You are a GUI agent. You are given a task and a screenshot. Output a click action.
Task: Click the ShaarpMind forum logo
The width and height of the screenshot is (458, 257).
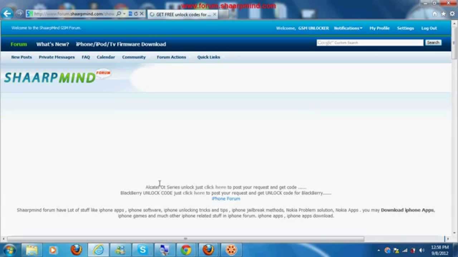(57, 76)
